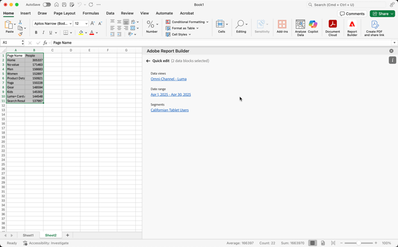398x247 pixels.
Task: Click Create PDF and share link
Action: (375, 28)
